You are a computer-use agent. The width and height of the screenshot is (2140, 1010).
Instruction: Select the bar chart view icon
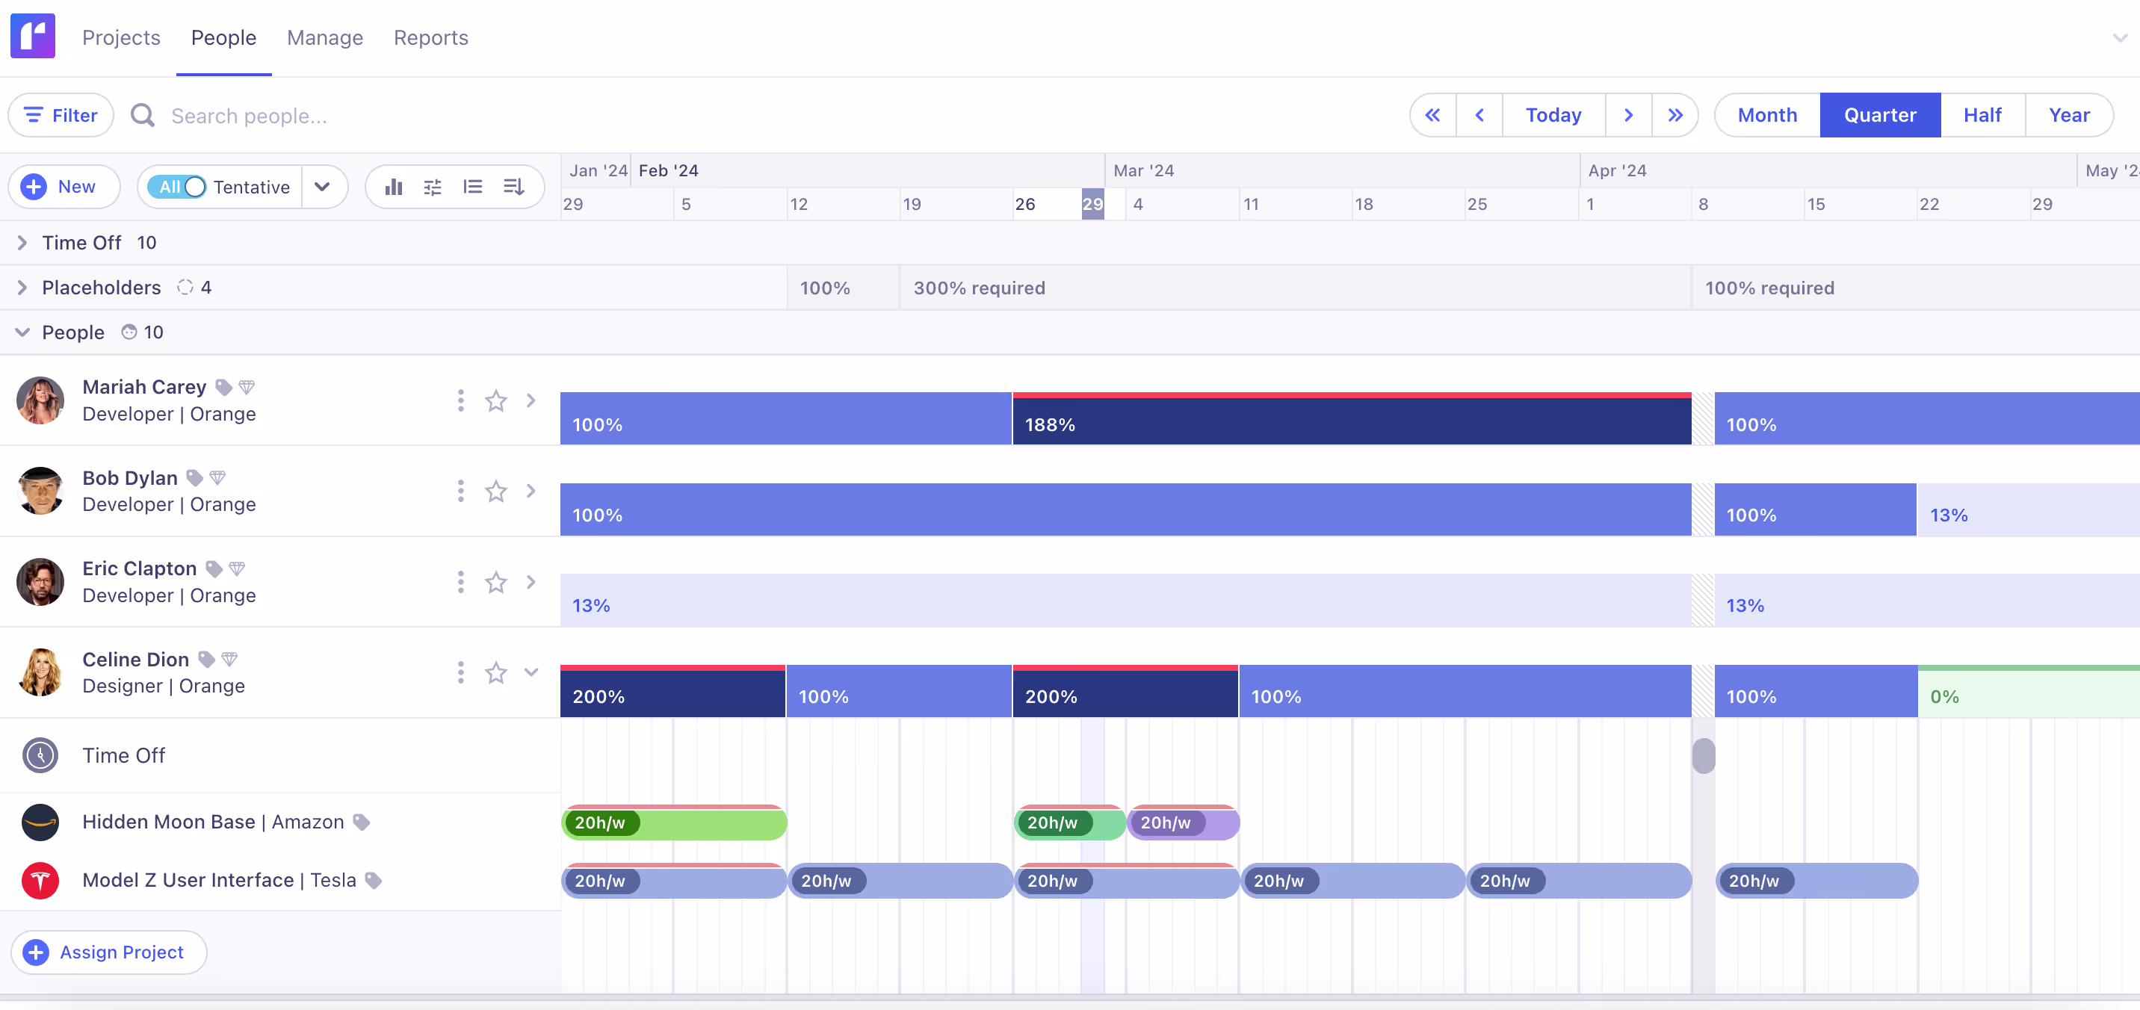(x=393, y=186)
